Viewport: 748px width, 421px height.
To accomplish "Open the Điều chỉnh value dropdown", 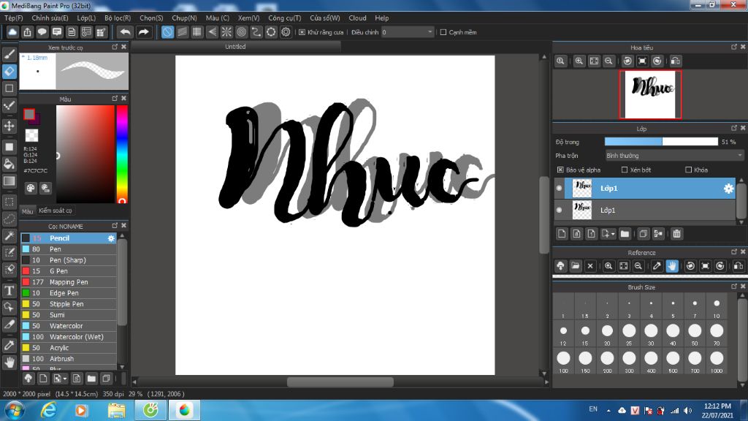I will 407,32.
